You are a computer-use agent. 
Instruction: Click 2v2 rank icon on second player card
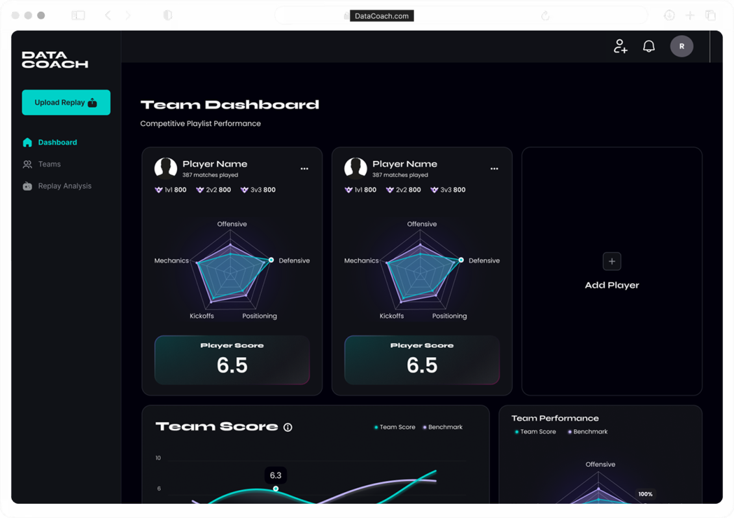click(x=390, y=190)
